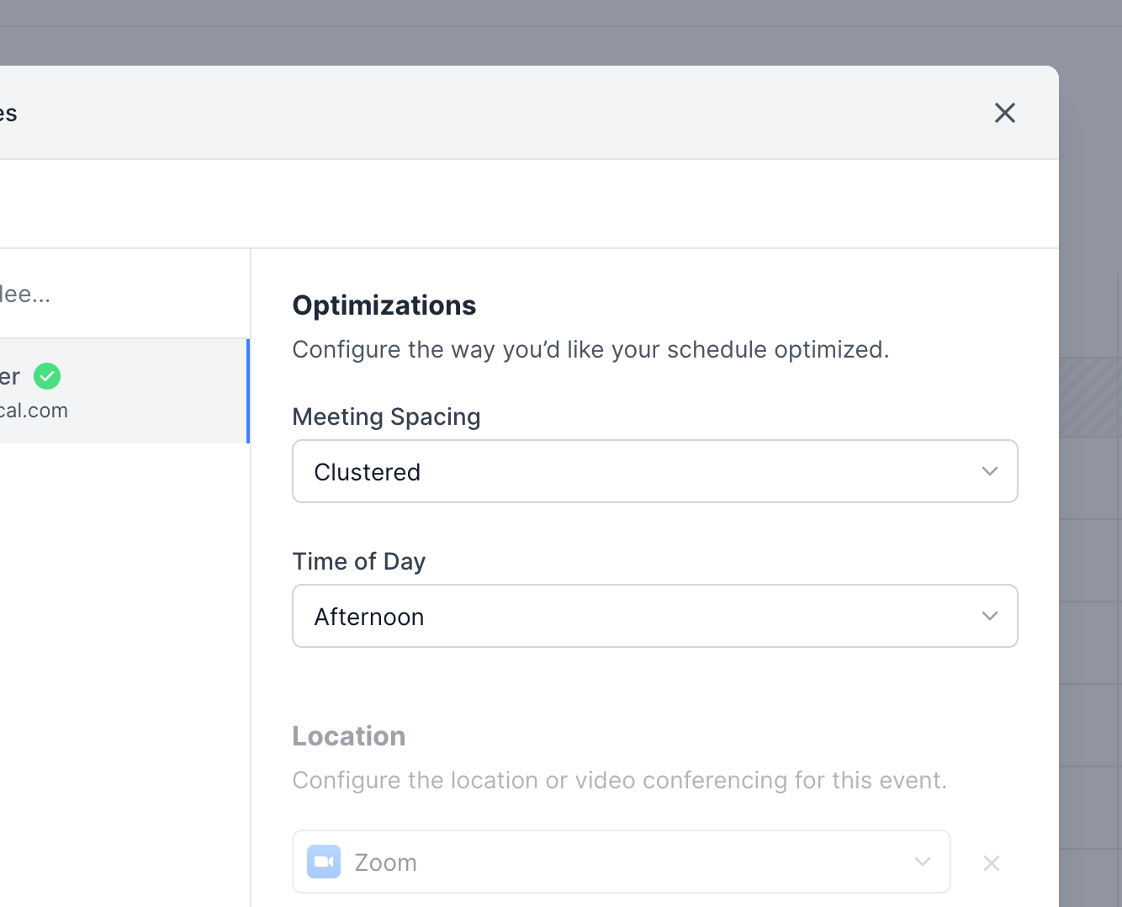The height and width of the screenshot is (907, 1122).
Task: Select the attendee with cal.com email
Action: (118, 391)
